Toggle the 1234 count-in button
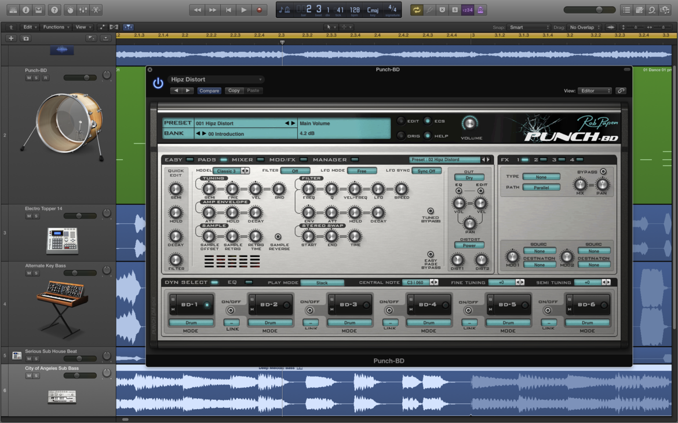 (468, 9)
